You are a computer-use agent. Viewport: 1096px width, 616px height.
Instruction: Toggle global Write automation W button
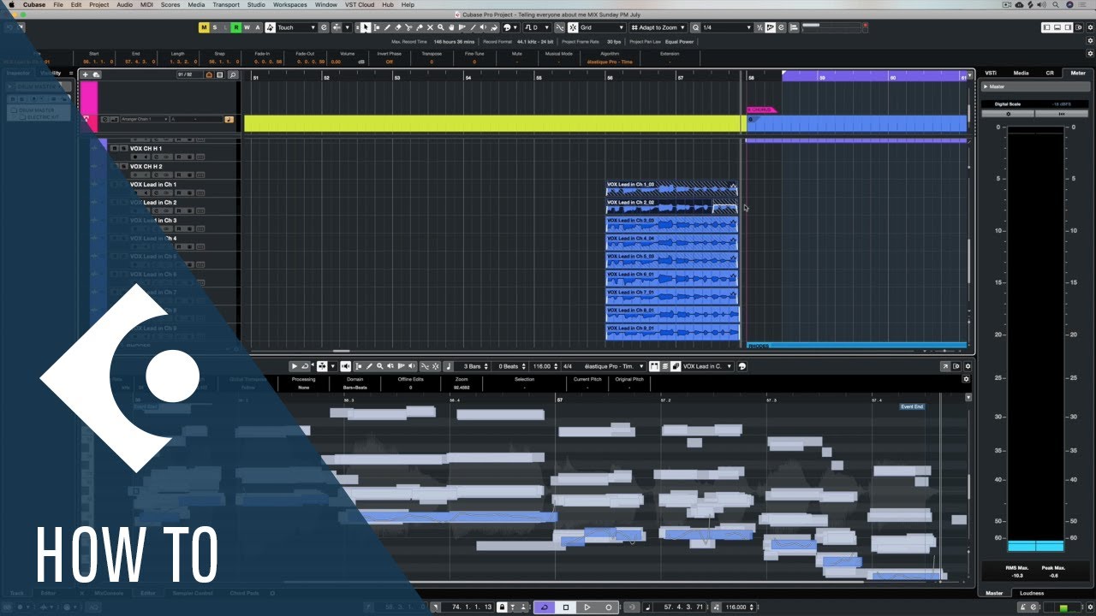click(x=247, y=27)
